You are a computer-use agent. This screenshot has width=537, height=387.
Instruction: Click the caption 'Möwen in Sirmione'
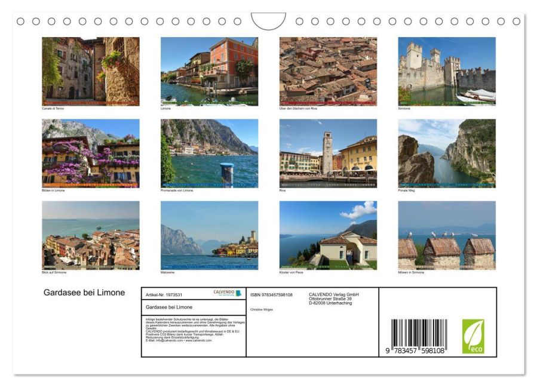411,272
